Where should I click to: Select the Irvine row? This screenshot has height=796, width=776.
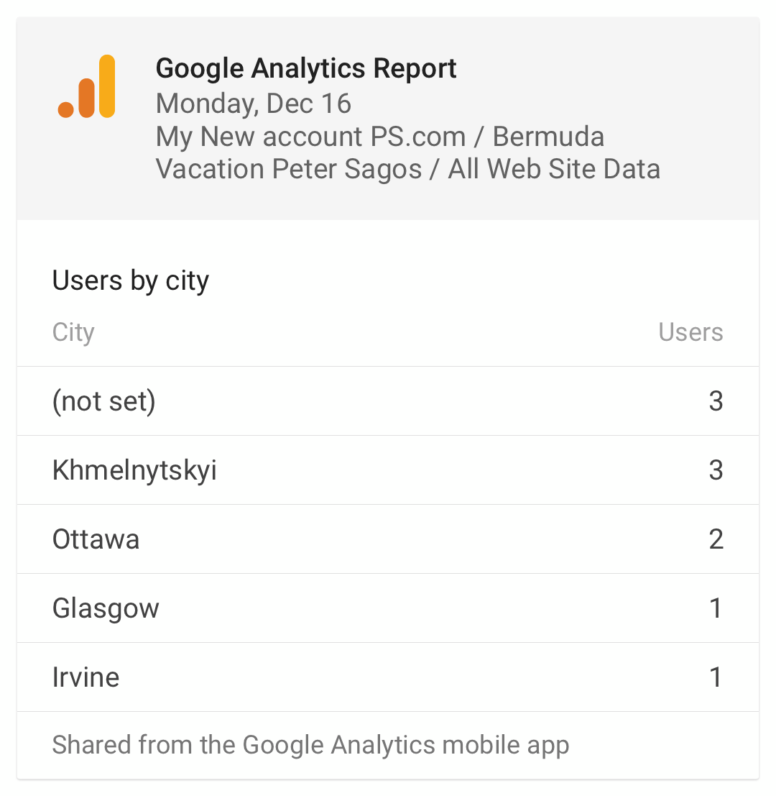click(x=388, y=677)
